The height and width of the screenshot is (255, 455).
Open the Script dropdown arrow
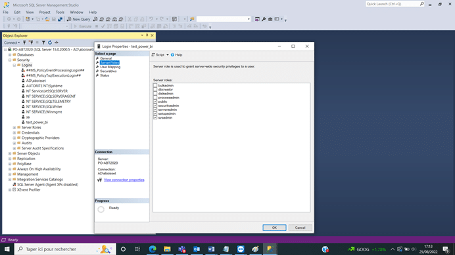click(x=168, y=54)
